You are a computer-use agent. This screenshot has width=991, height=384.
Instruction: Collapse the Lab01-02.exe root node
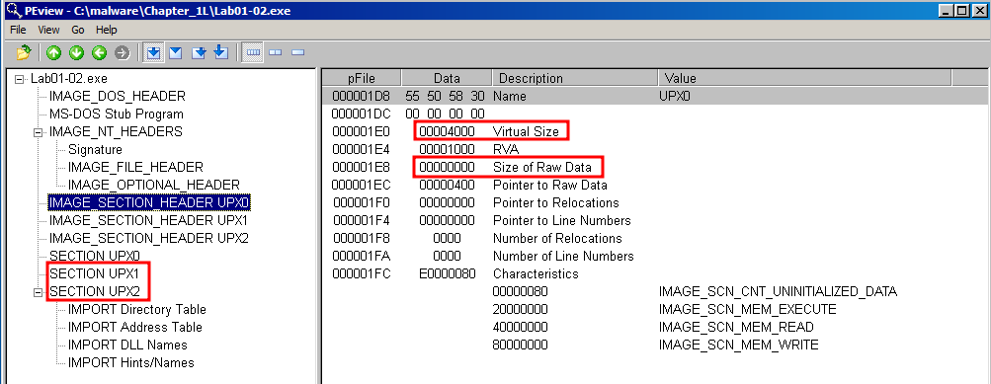(20, 79)
